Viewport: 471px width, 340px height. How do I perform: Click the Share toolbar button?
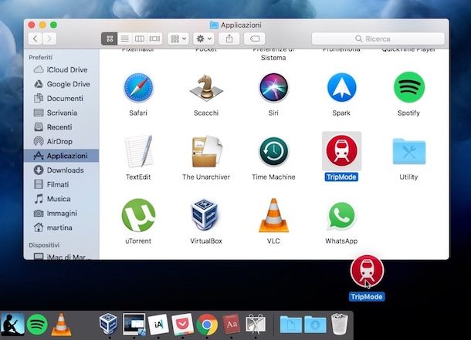pyautogui.click(x=229, y=39)
